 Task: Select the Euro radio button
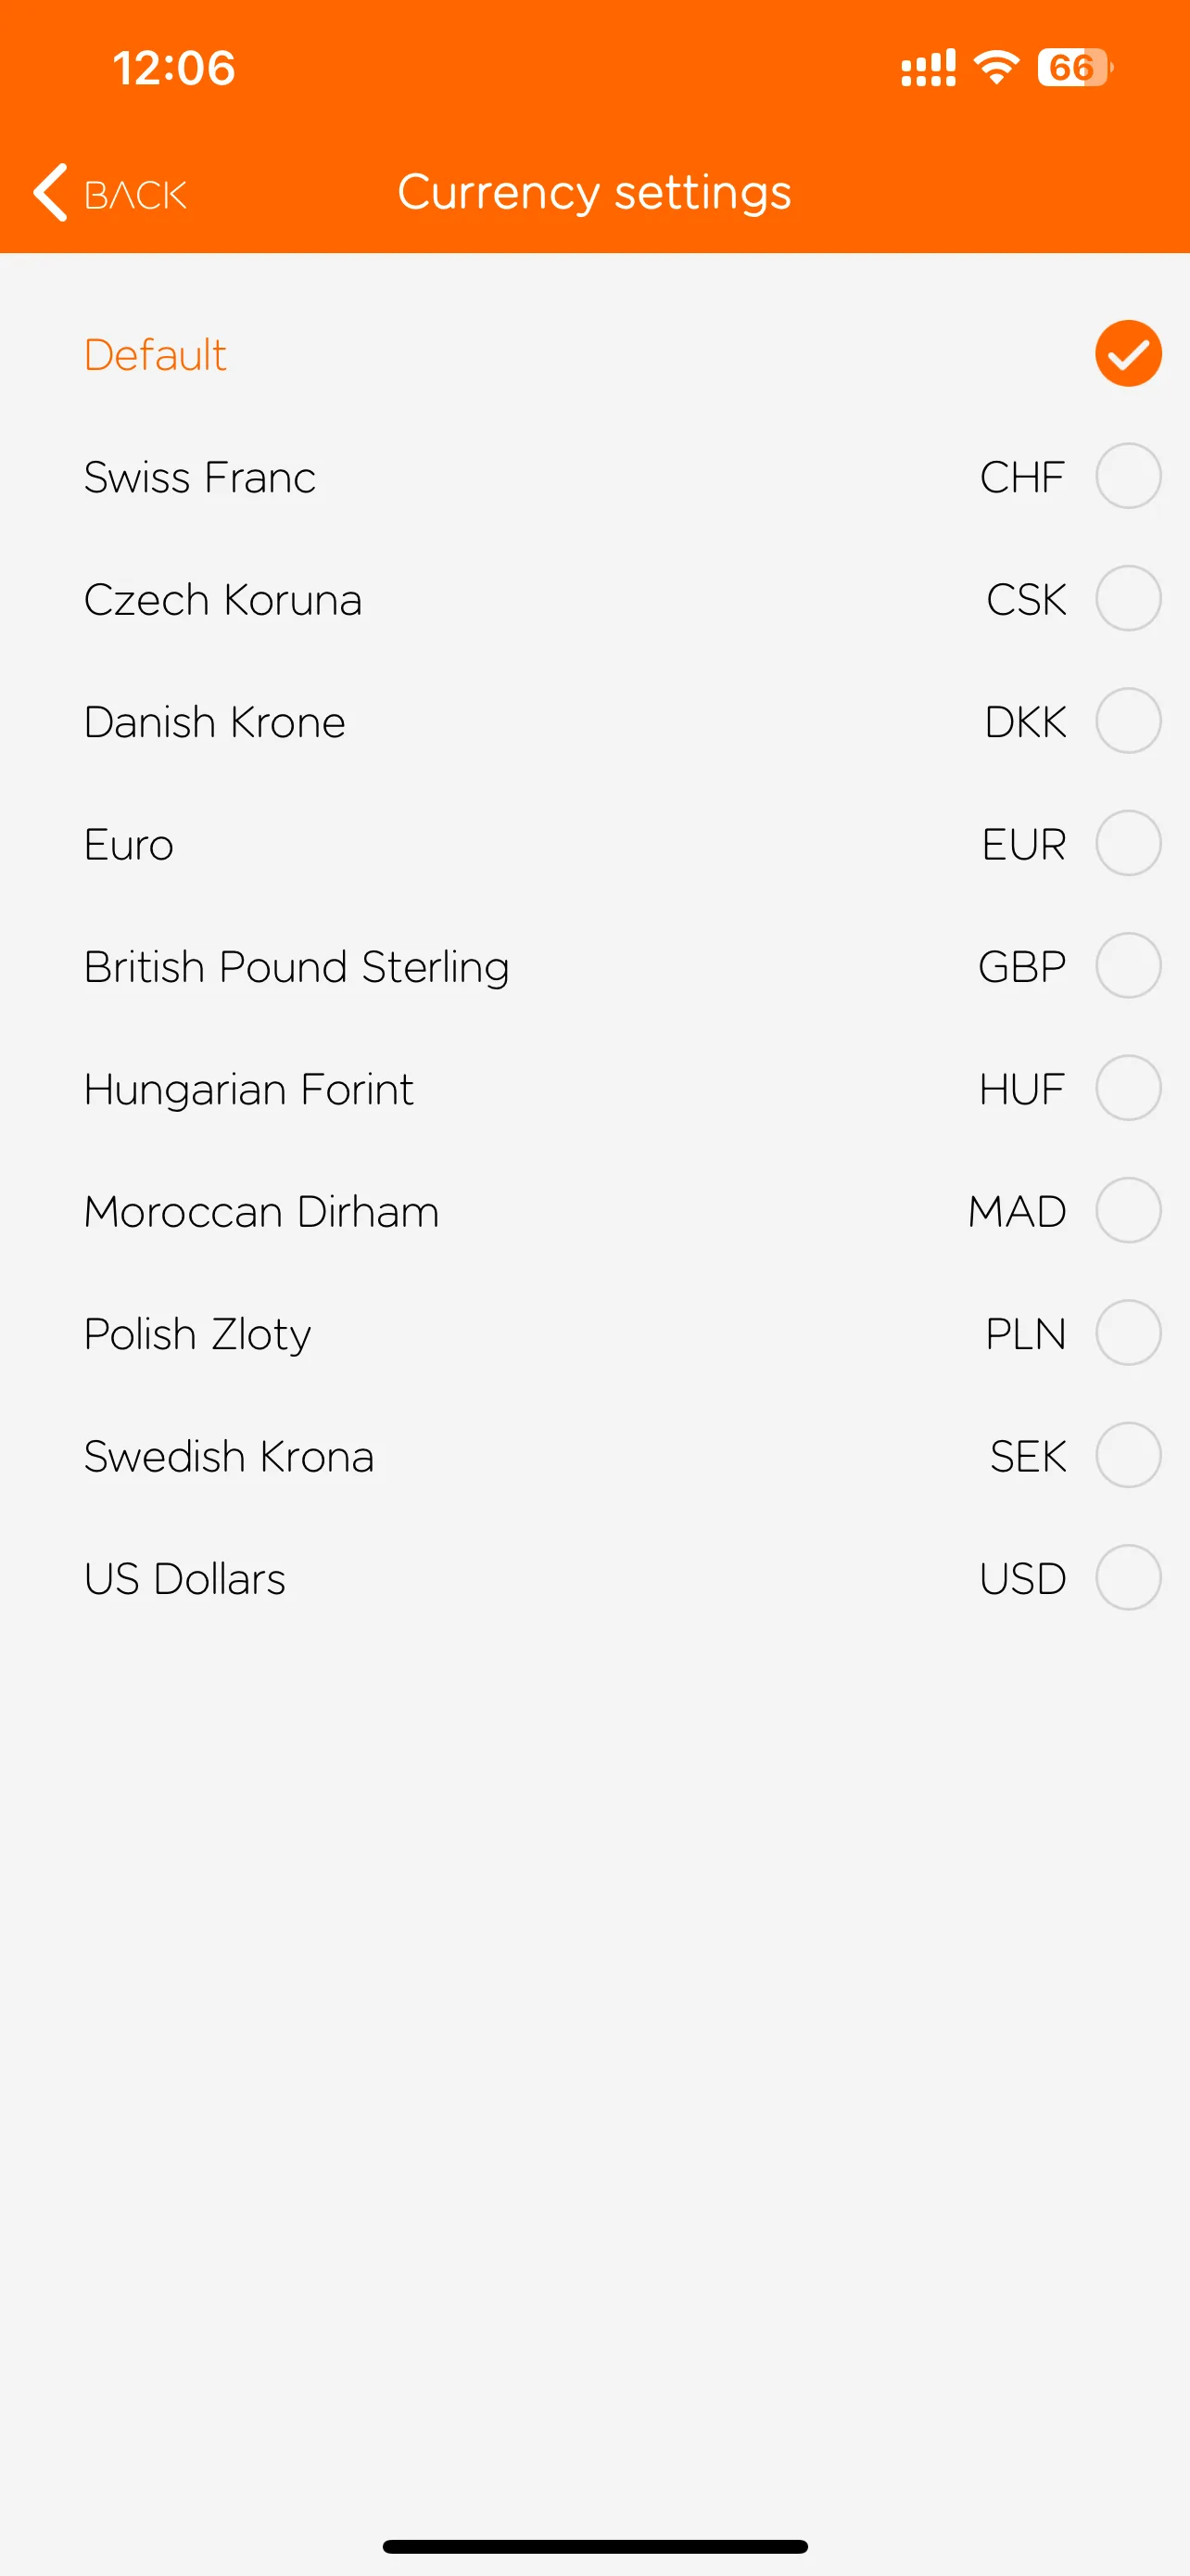tap(1127, 843)
